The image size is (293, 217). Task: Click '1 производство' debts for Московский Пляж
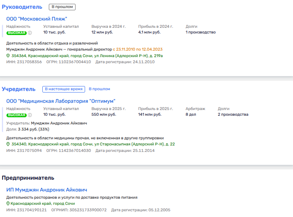[x=200, y=32]
